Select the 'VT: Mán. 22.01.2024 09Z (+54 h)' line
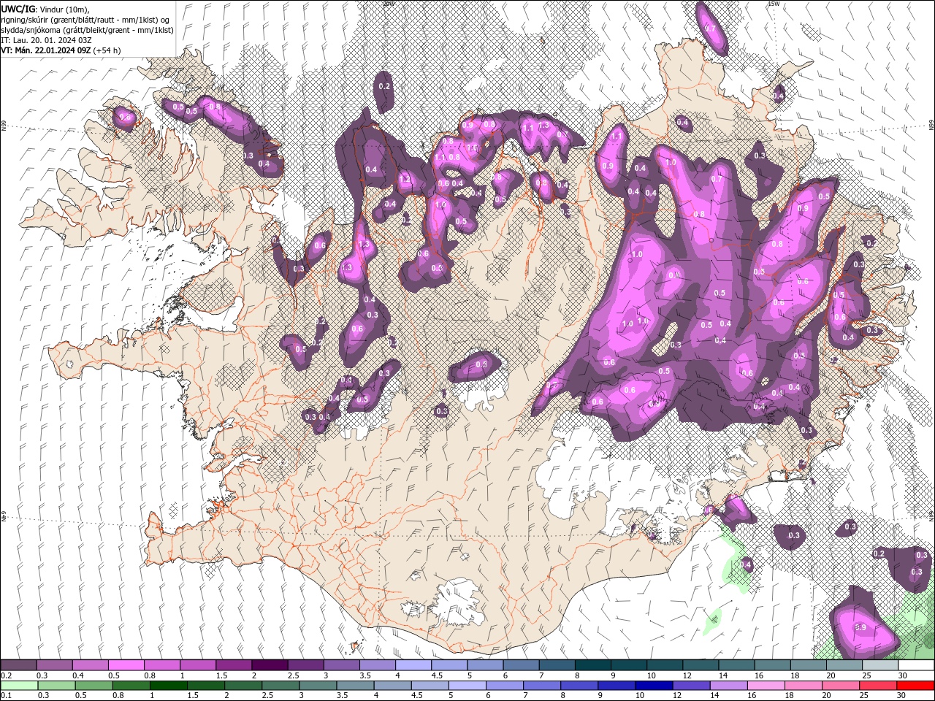Viewport: 935px width, 701px height. pyautogui.click(x=61, y=50)
